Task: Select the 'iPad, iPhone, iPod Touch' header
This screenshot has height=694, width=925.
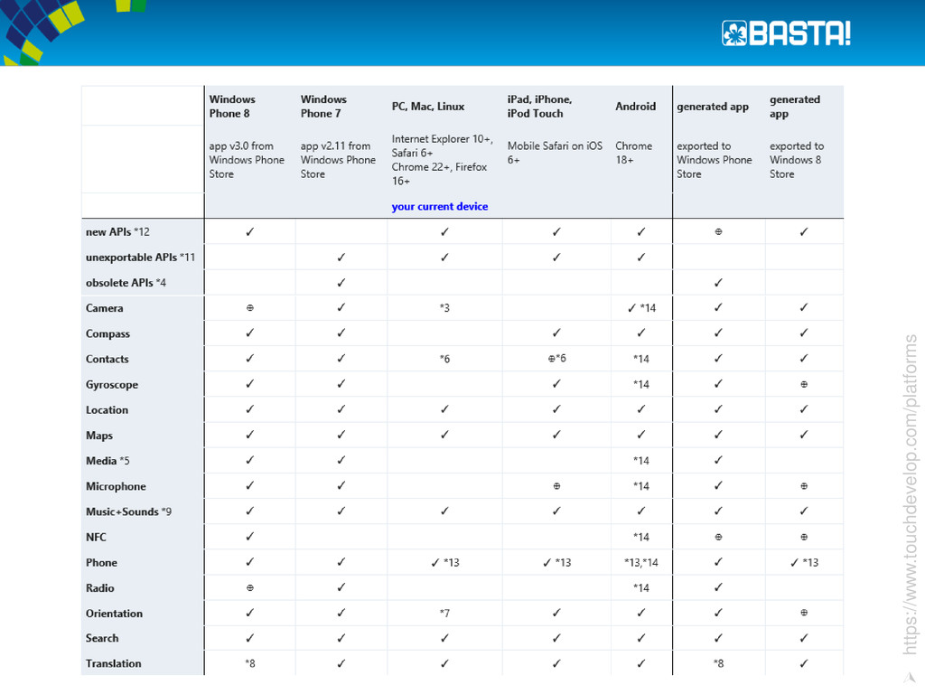Action: (x=540, y=107)
